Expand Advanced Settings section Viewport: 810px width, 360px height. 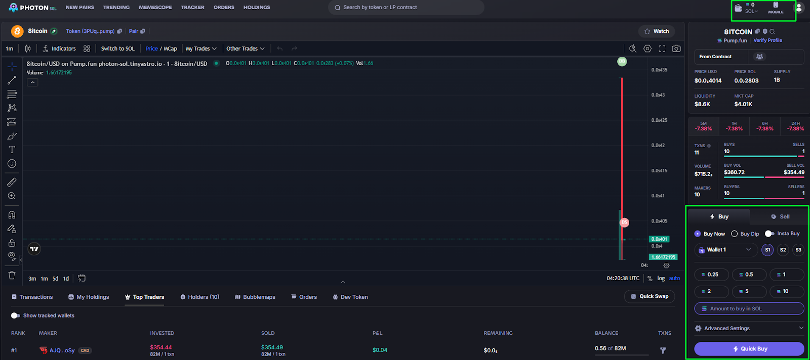[749, 328]
